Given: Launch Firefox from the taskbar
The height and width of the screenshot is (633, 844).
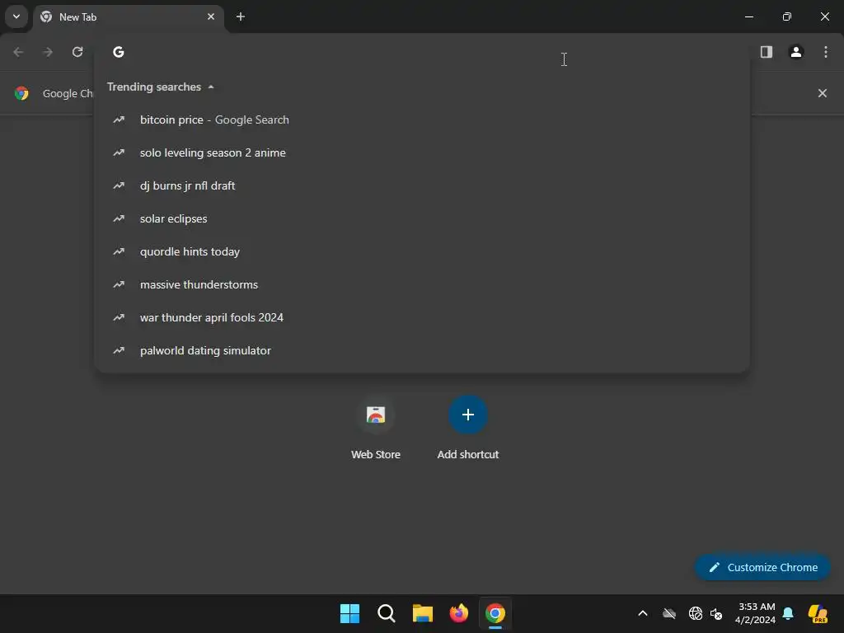Looking at the screenshot, I should pos(458,613).
